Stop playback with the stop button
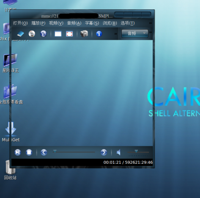This screenshot has height=198, width=200. [29, 152]
